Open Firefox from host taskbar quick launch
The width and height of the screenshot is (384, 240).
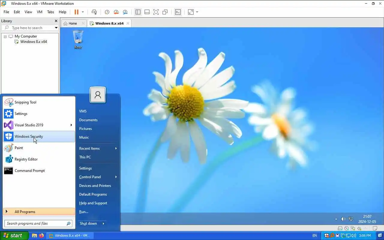[x=41, y=235]
